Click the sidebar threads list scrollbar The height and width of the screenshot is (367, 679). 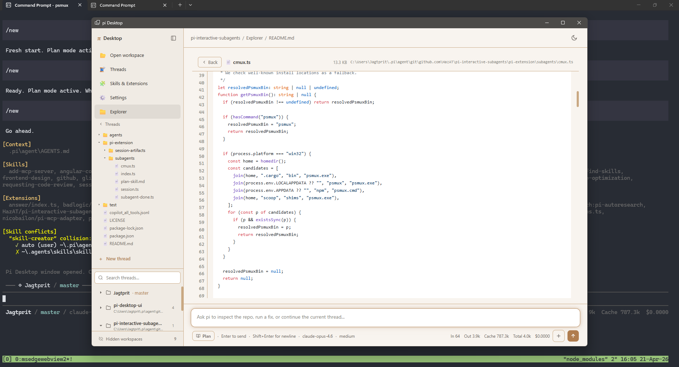tap(182, 298)
